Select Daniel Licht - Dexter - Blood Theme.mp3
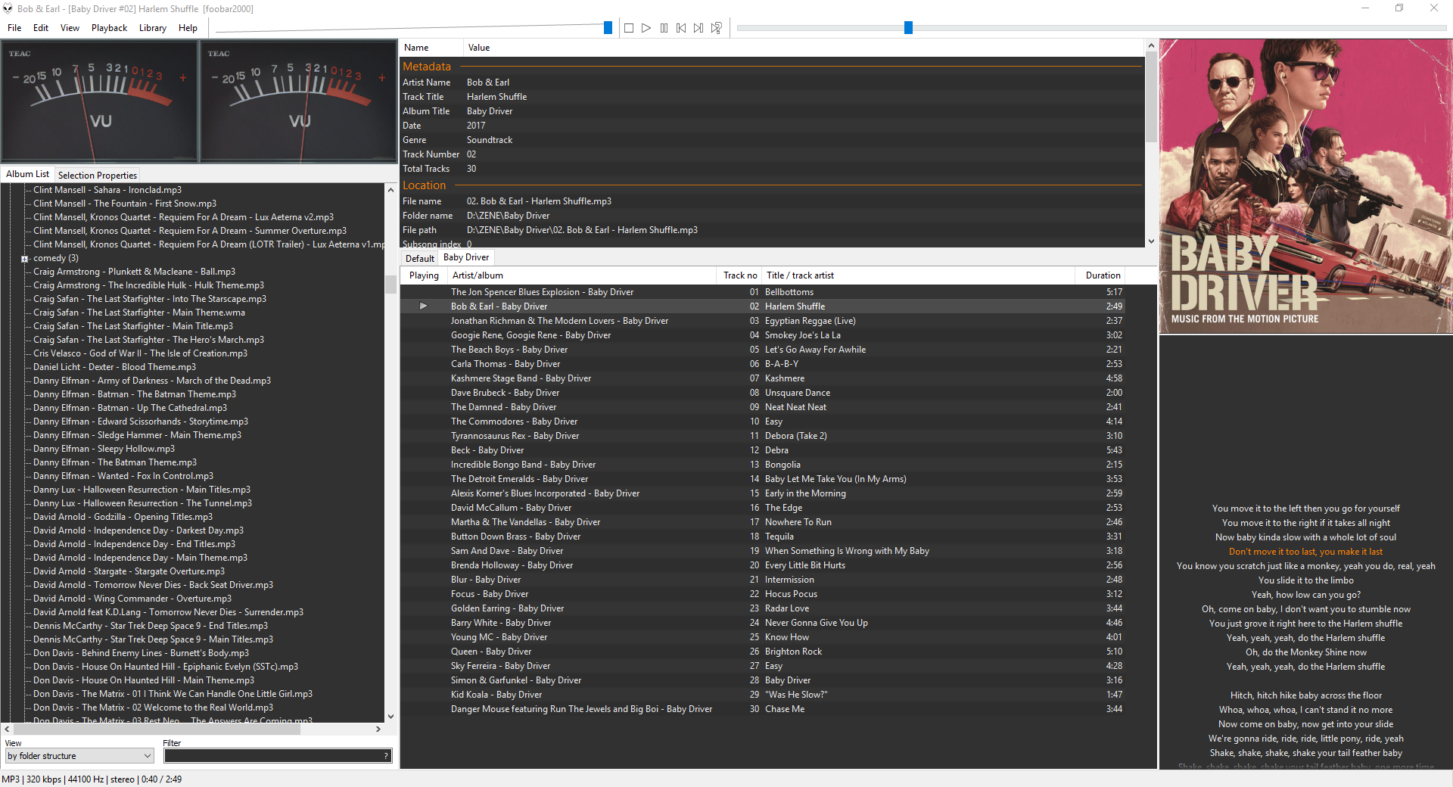1453x787 pixels. tap(114, 367)
